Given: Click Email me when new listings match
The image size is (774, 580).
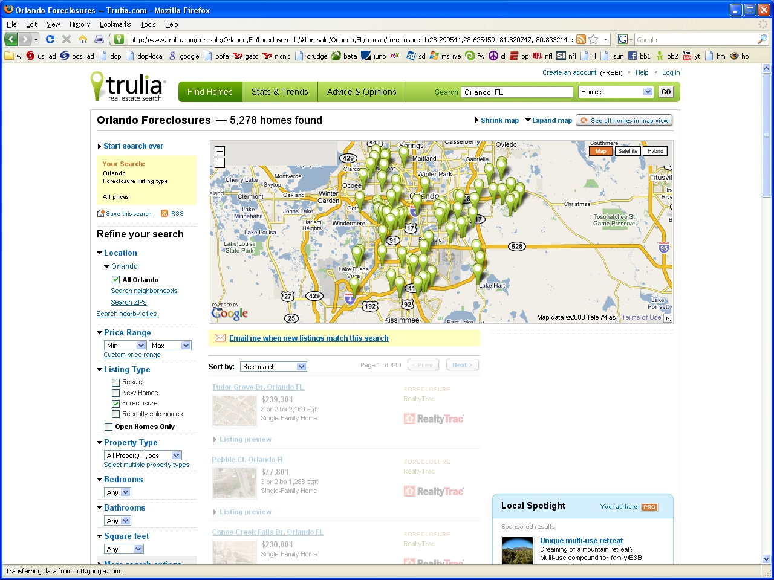Looking at the screenshot, I should pos(308,338).
